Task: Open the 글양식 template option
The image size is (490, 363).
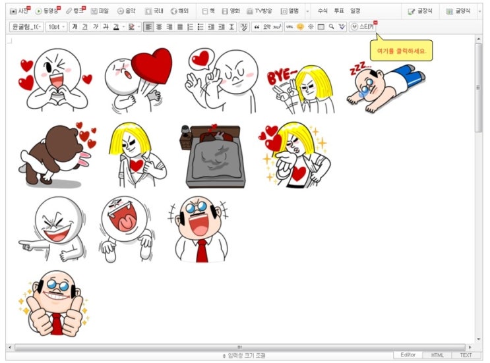Action: click(x=458, y=11)
